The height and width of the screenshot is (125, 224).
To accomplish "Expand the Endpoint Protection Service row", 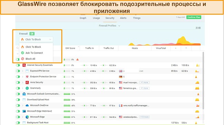I will tap(22, 77).
